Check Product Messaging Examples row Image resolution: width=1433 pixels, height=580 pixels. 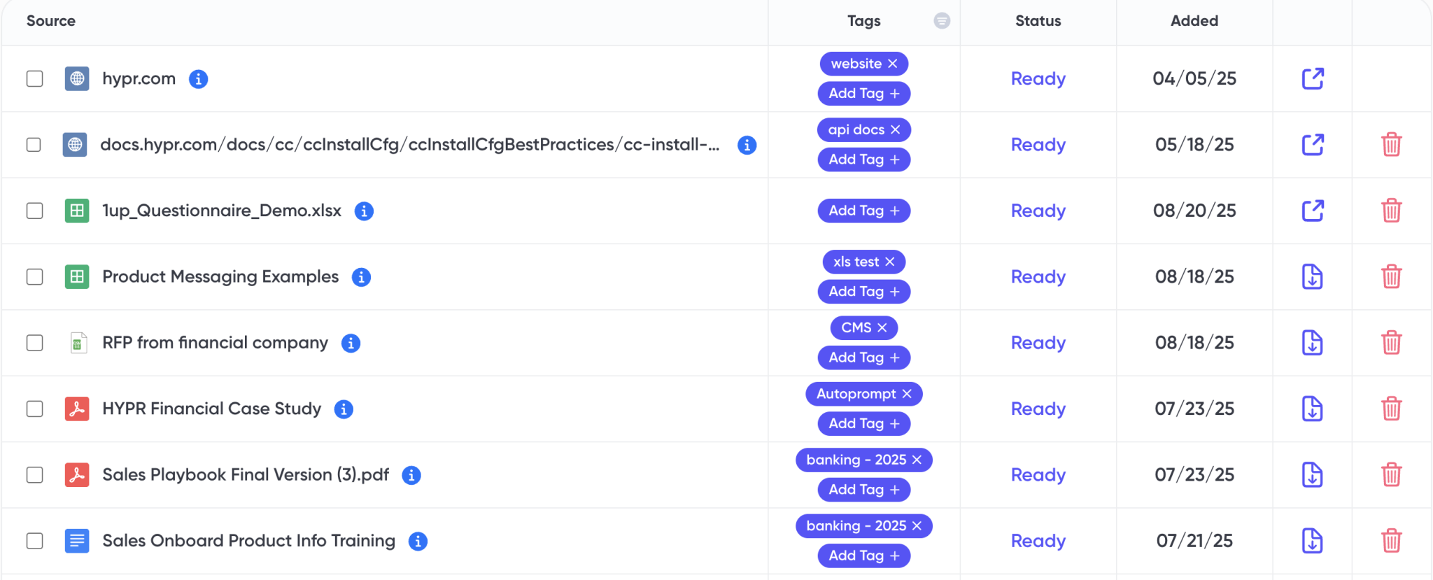(35, 277)
